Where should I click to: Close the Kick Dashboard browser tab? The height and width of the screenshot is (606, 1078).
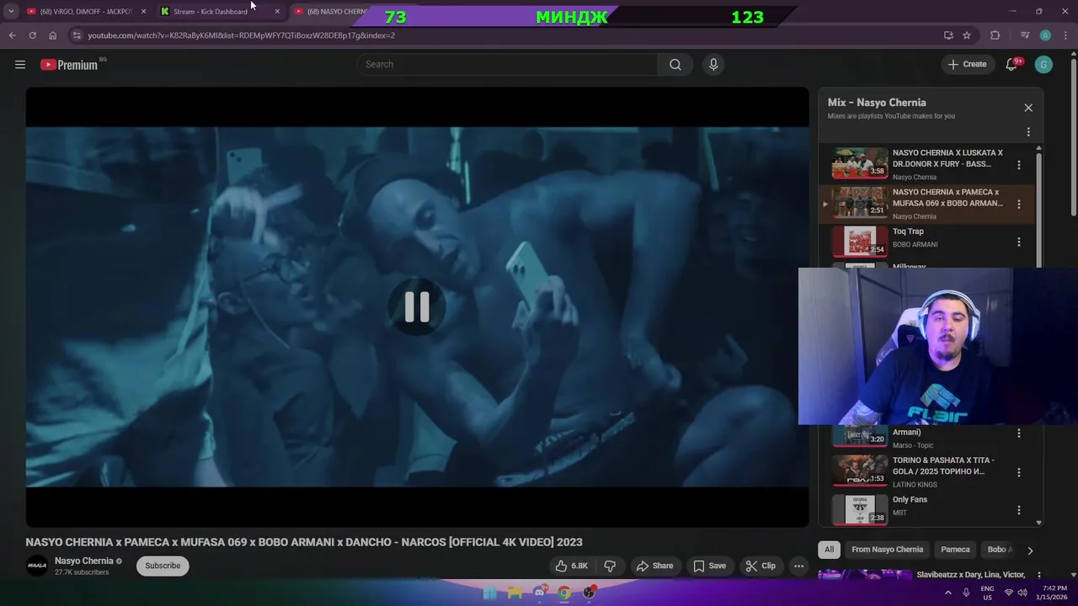tap(277, 11)
